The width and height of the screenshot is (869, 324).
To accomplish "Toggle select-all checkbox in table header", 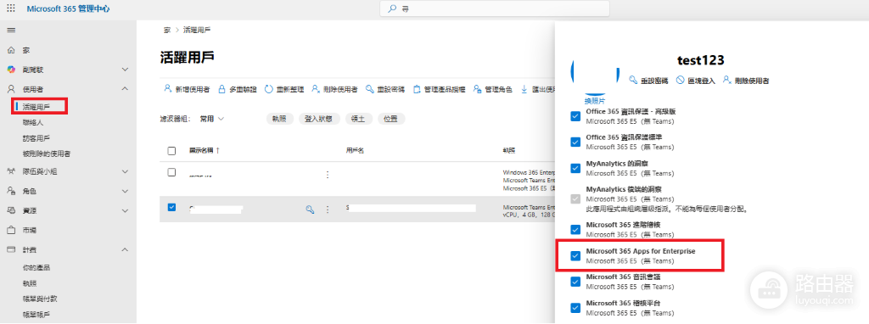I will pyautogui.click(x=171, y=151).
